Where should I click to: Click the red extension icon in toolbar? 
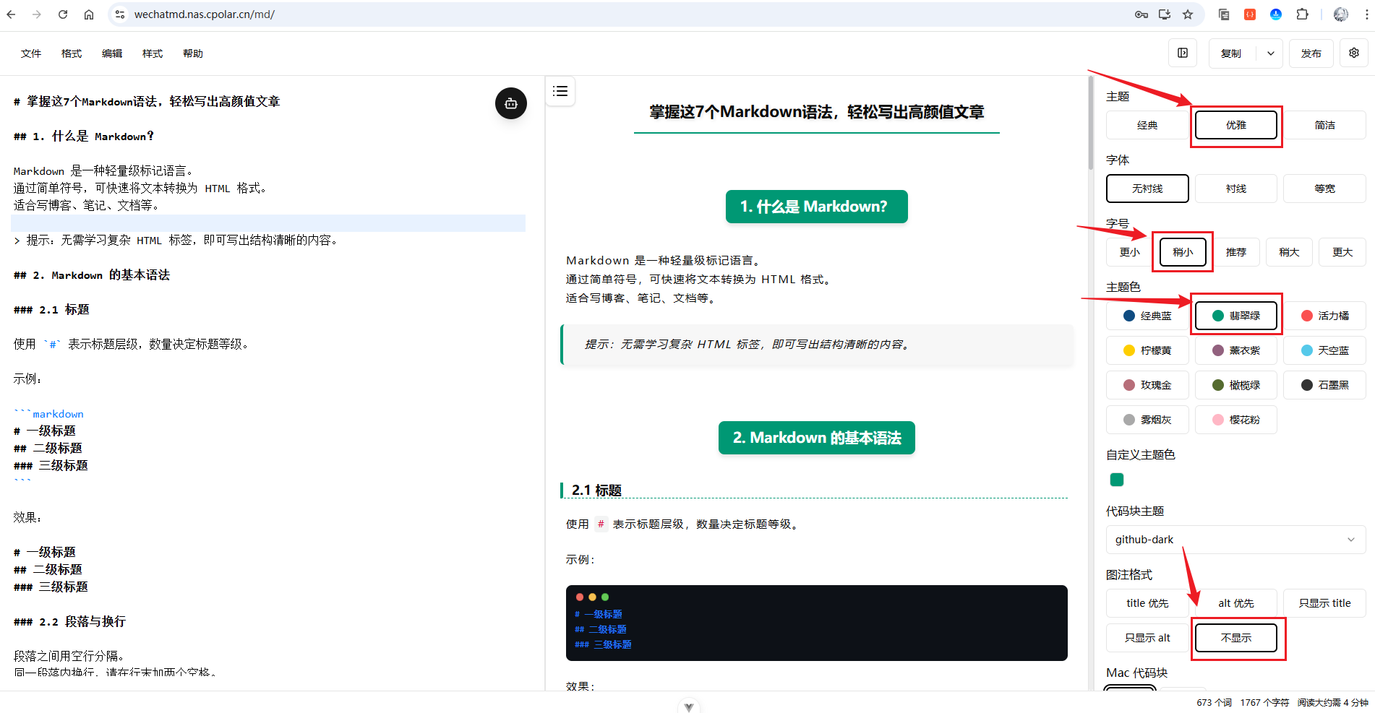pos(1250,14)
